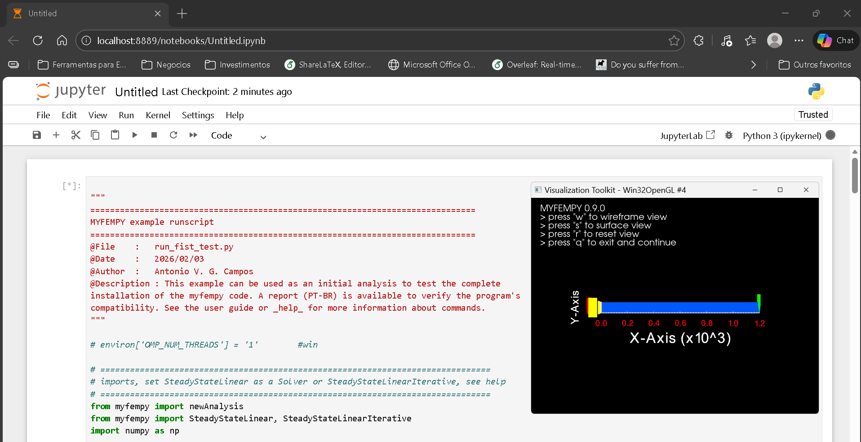Reload the page with the refresh icon
The height and width of the screenshot is (442, 861).
pyautogui.click(x=38, y=40)
